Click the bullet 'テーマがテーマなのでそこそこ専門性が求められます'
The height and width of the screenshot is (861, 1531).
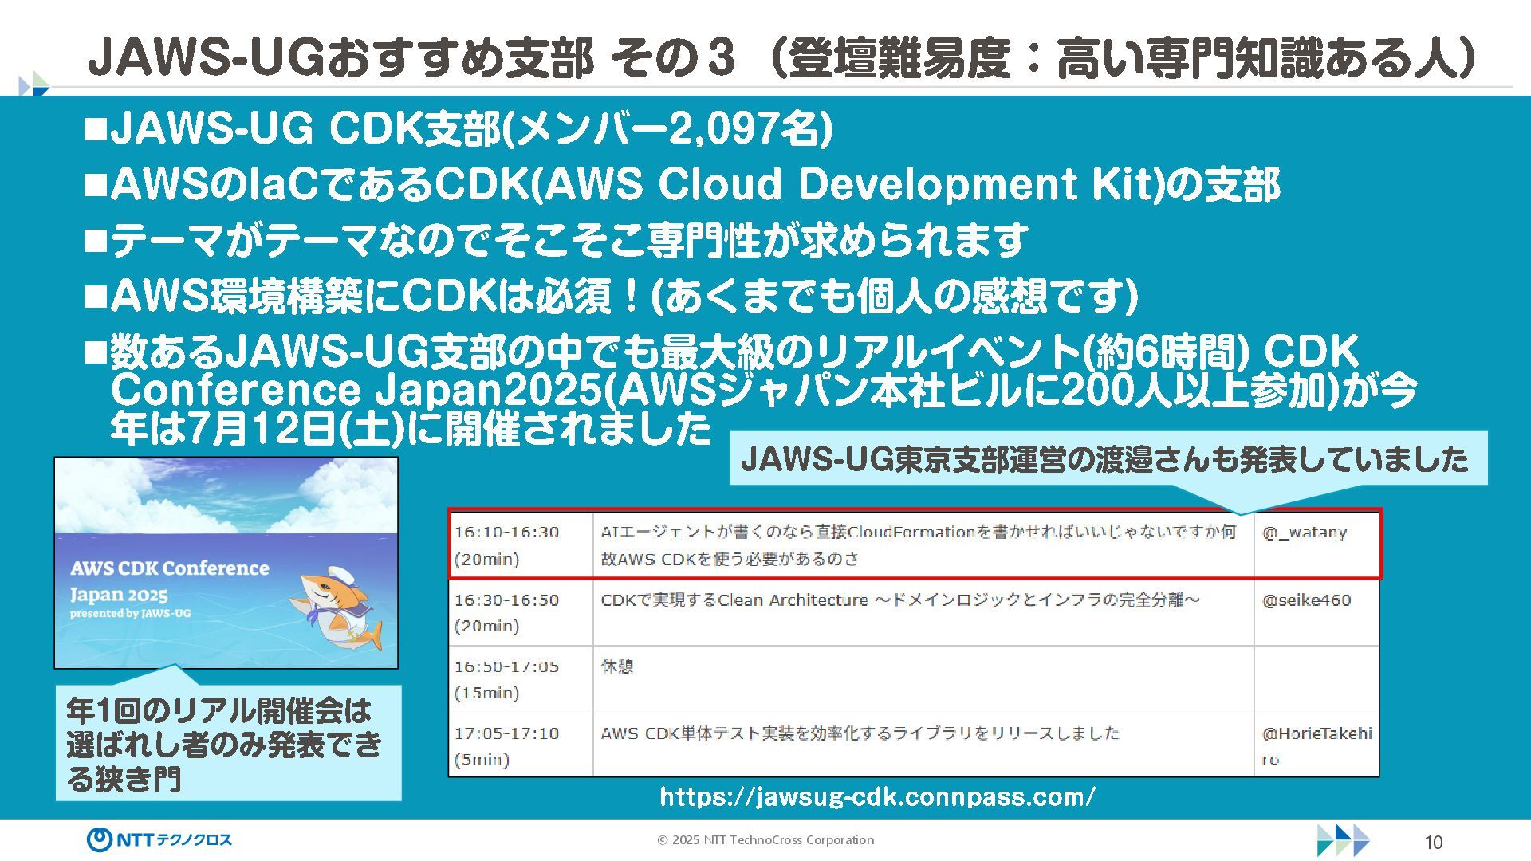pos(556,240)
